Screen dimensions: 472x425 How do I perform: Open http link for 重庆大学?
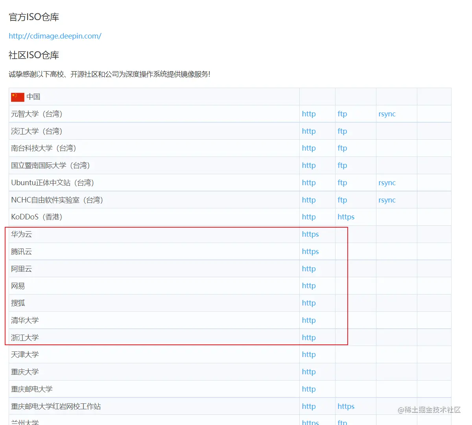[x=309, y=372]
